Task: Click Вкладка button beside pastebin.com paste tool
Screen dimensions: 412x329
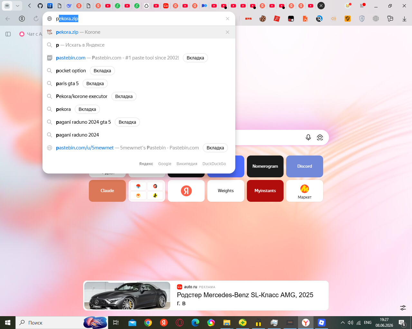Action: (x=195, y=58)
